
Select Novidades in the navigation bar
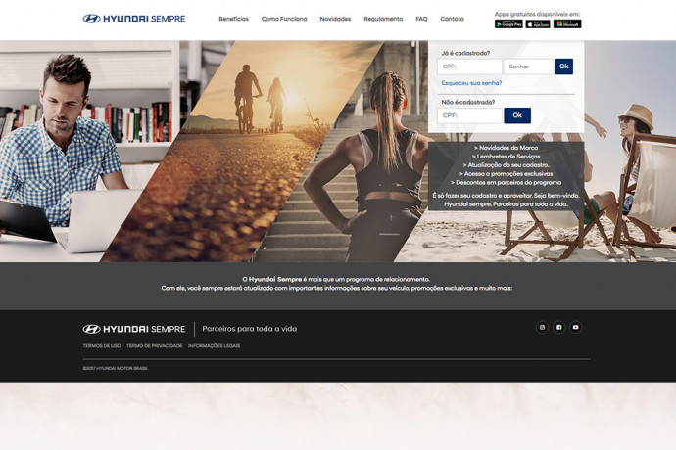tap(335, 19)
